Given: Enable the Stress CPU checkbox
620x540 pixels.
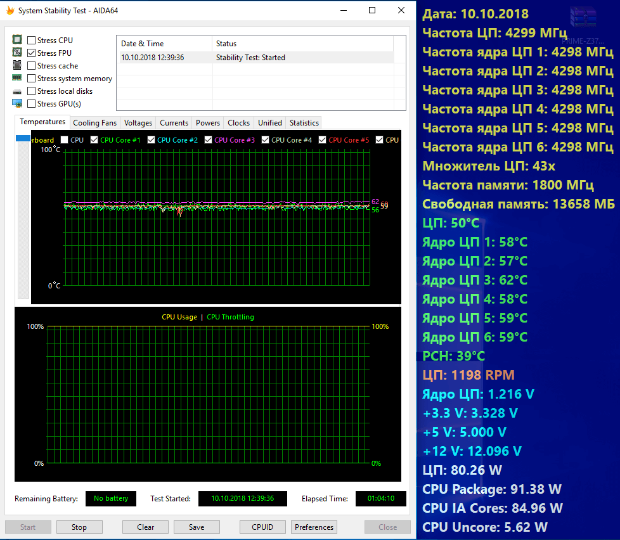Looking at the screenshot, I should [32, 41].
